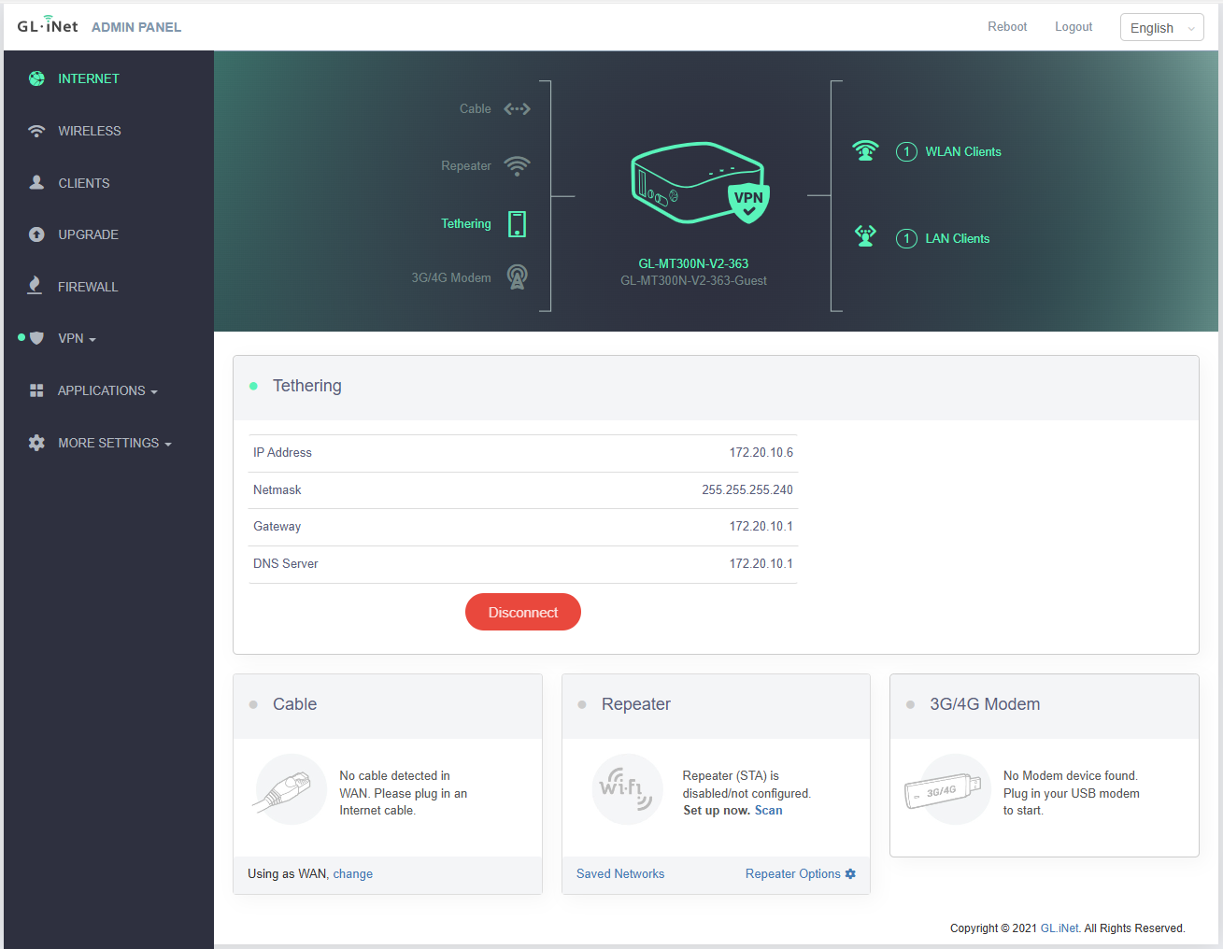Click the Repeater Options gear icon
1223x949 pixels.
click(850, 873)
